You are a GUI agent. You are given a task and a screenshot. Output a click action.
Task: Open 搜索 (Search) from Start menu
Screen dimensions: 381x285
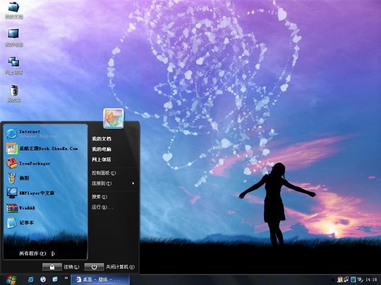coord(99,197)
